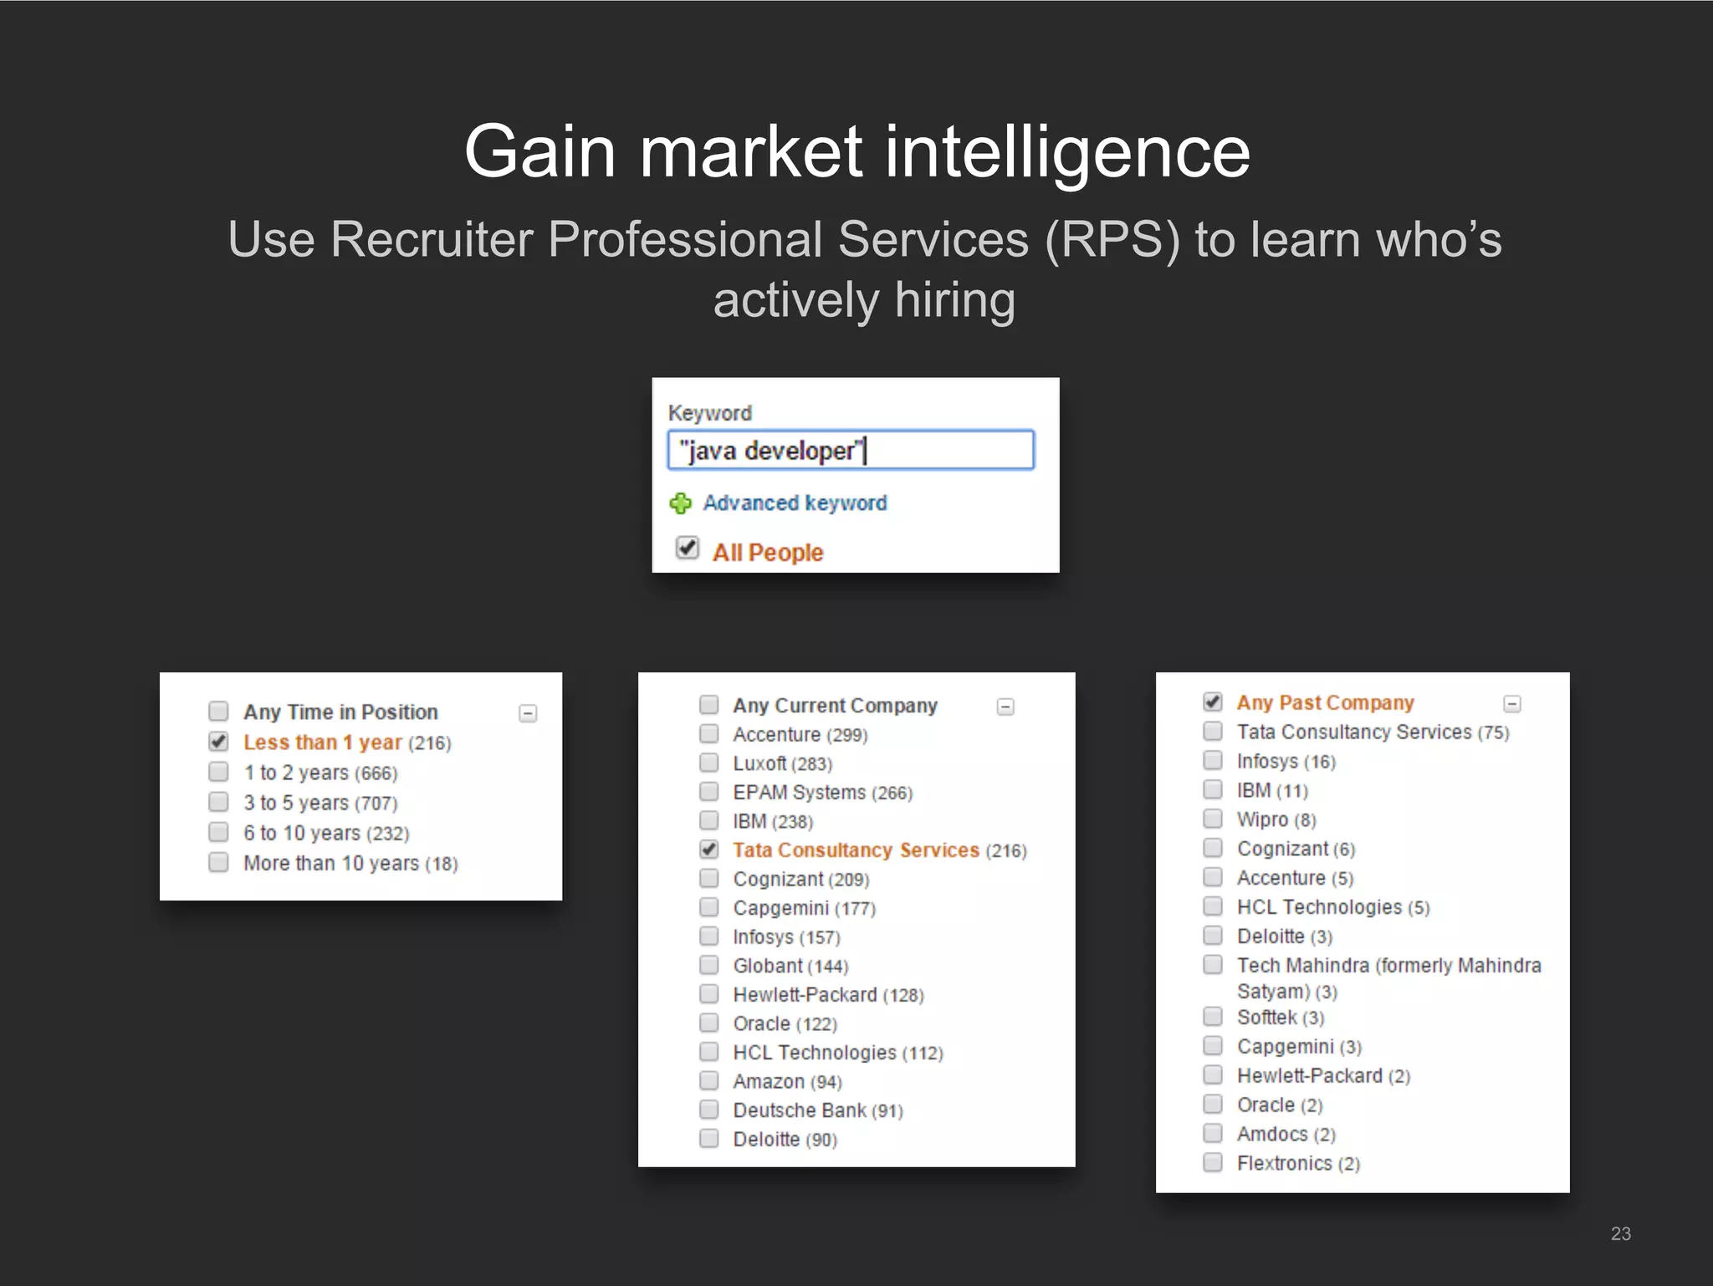Check Capgemini (3) checkbox
This screenshot has width=1713, height=1286.
(1213, 1045)
